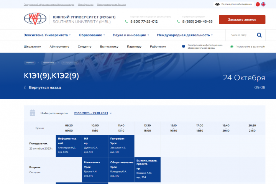The height and width of the screenshot is (184, 276).
Task: Switch to English language flag
Action: point(263,4)
